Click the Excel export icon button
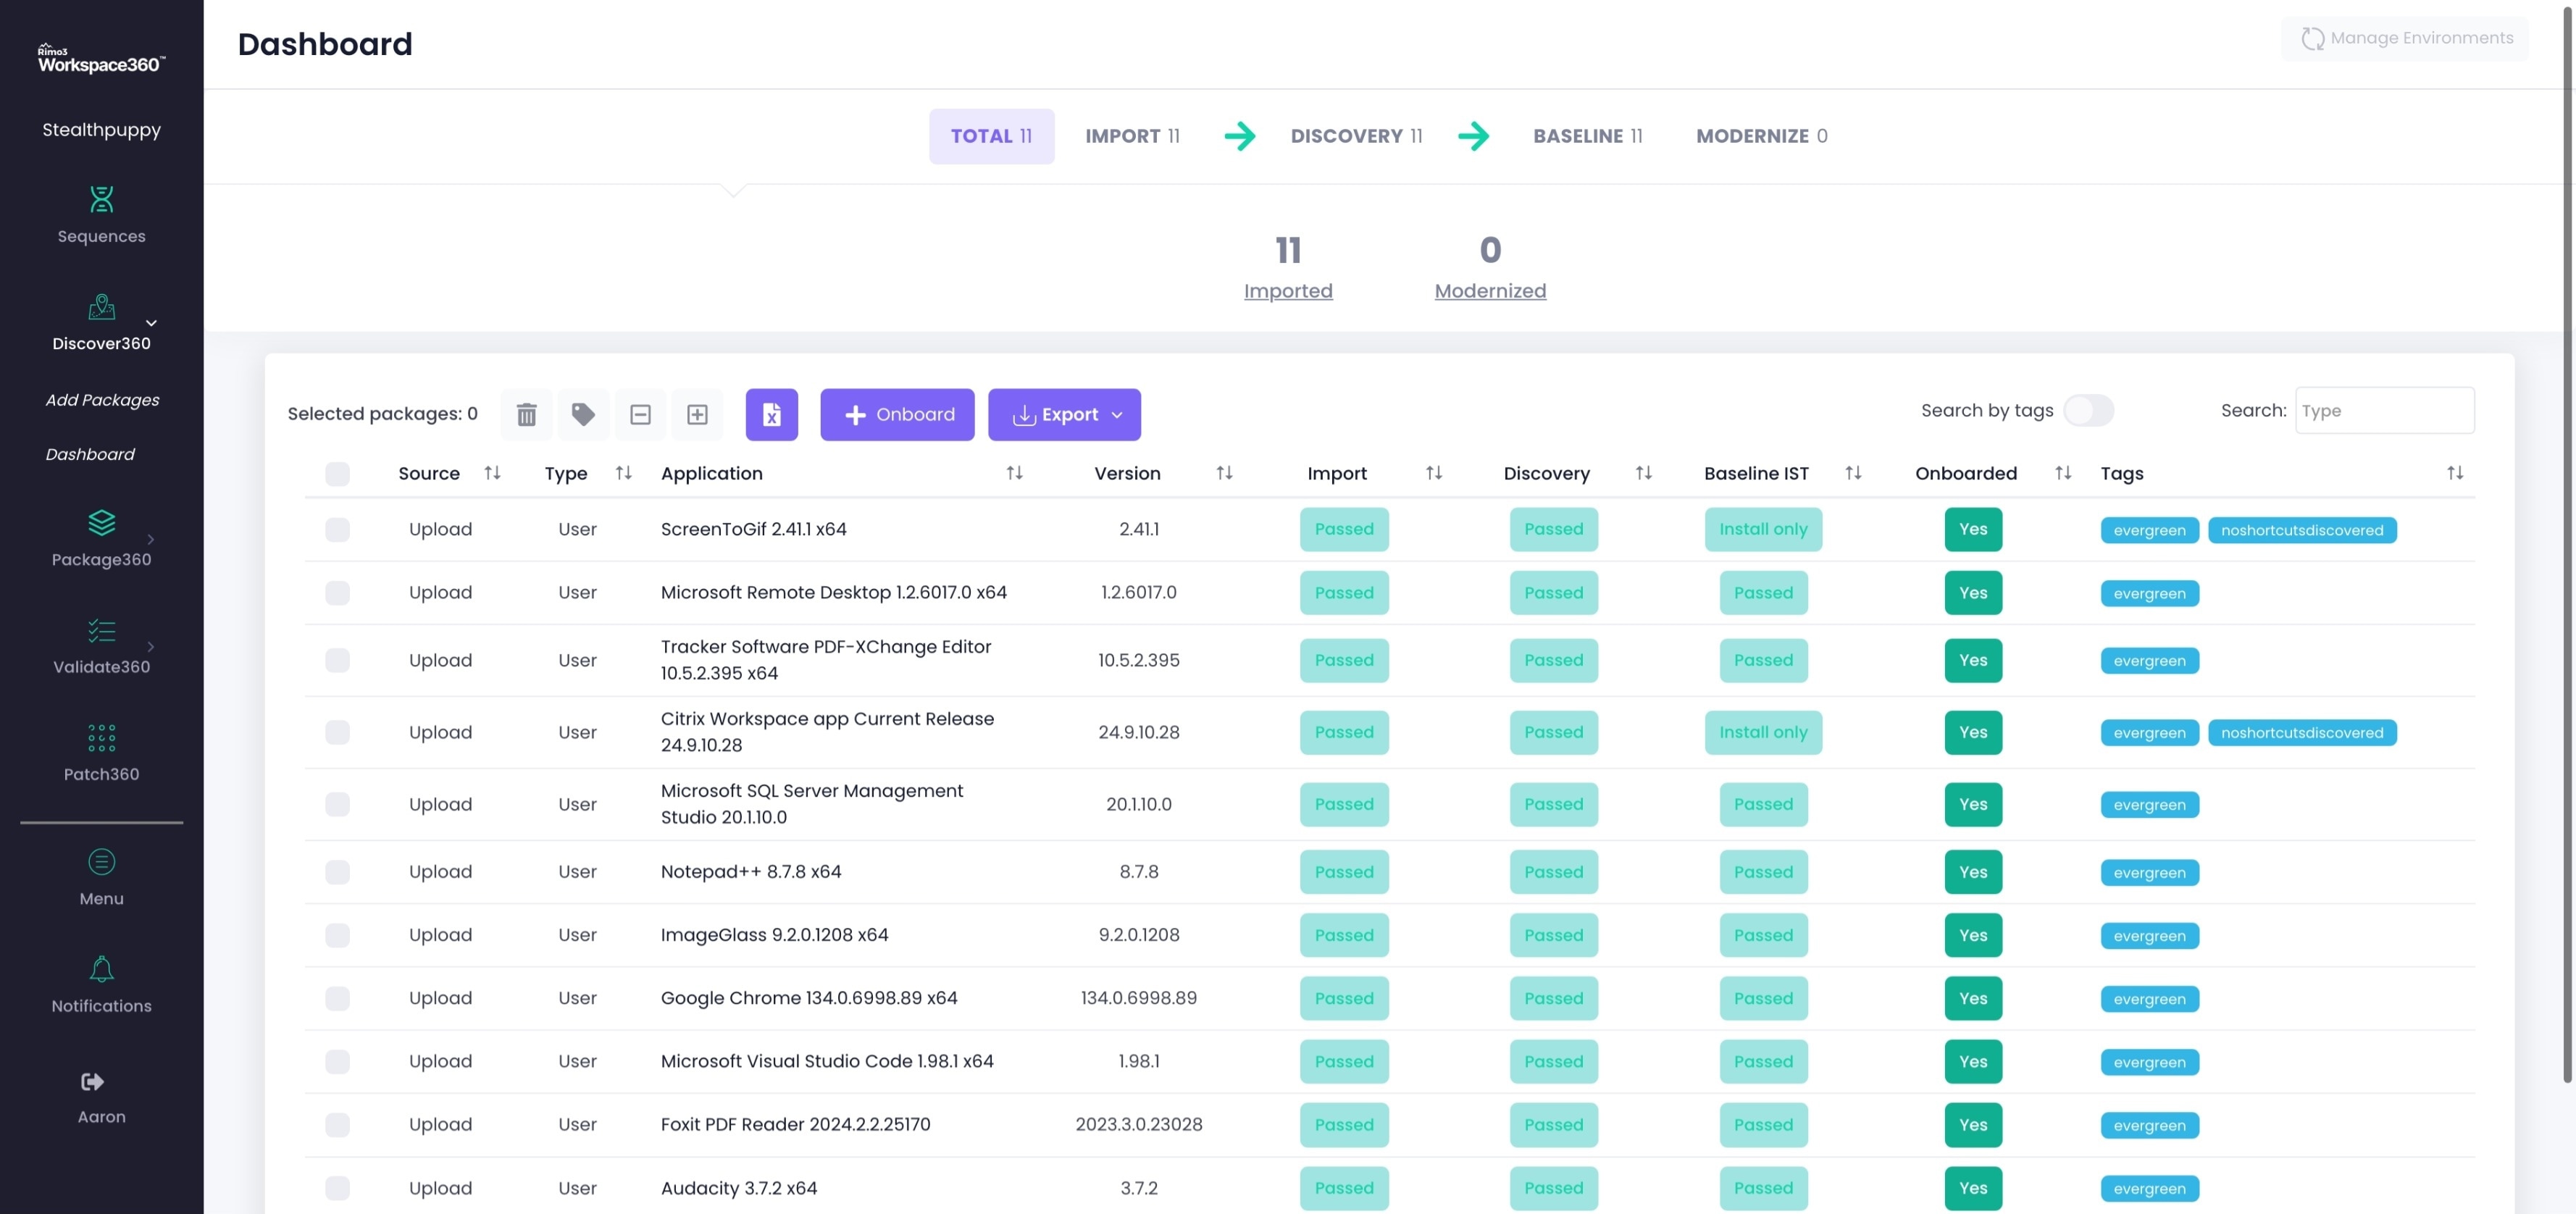 pos(771,414)
